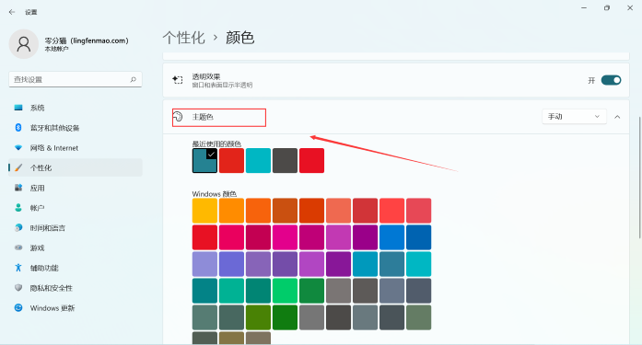This screenshot has width=642, height=345.
Task: Click the 应用 apps icon
Action: [x=18, y=188]
